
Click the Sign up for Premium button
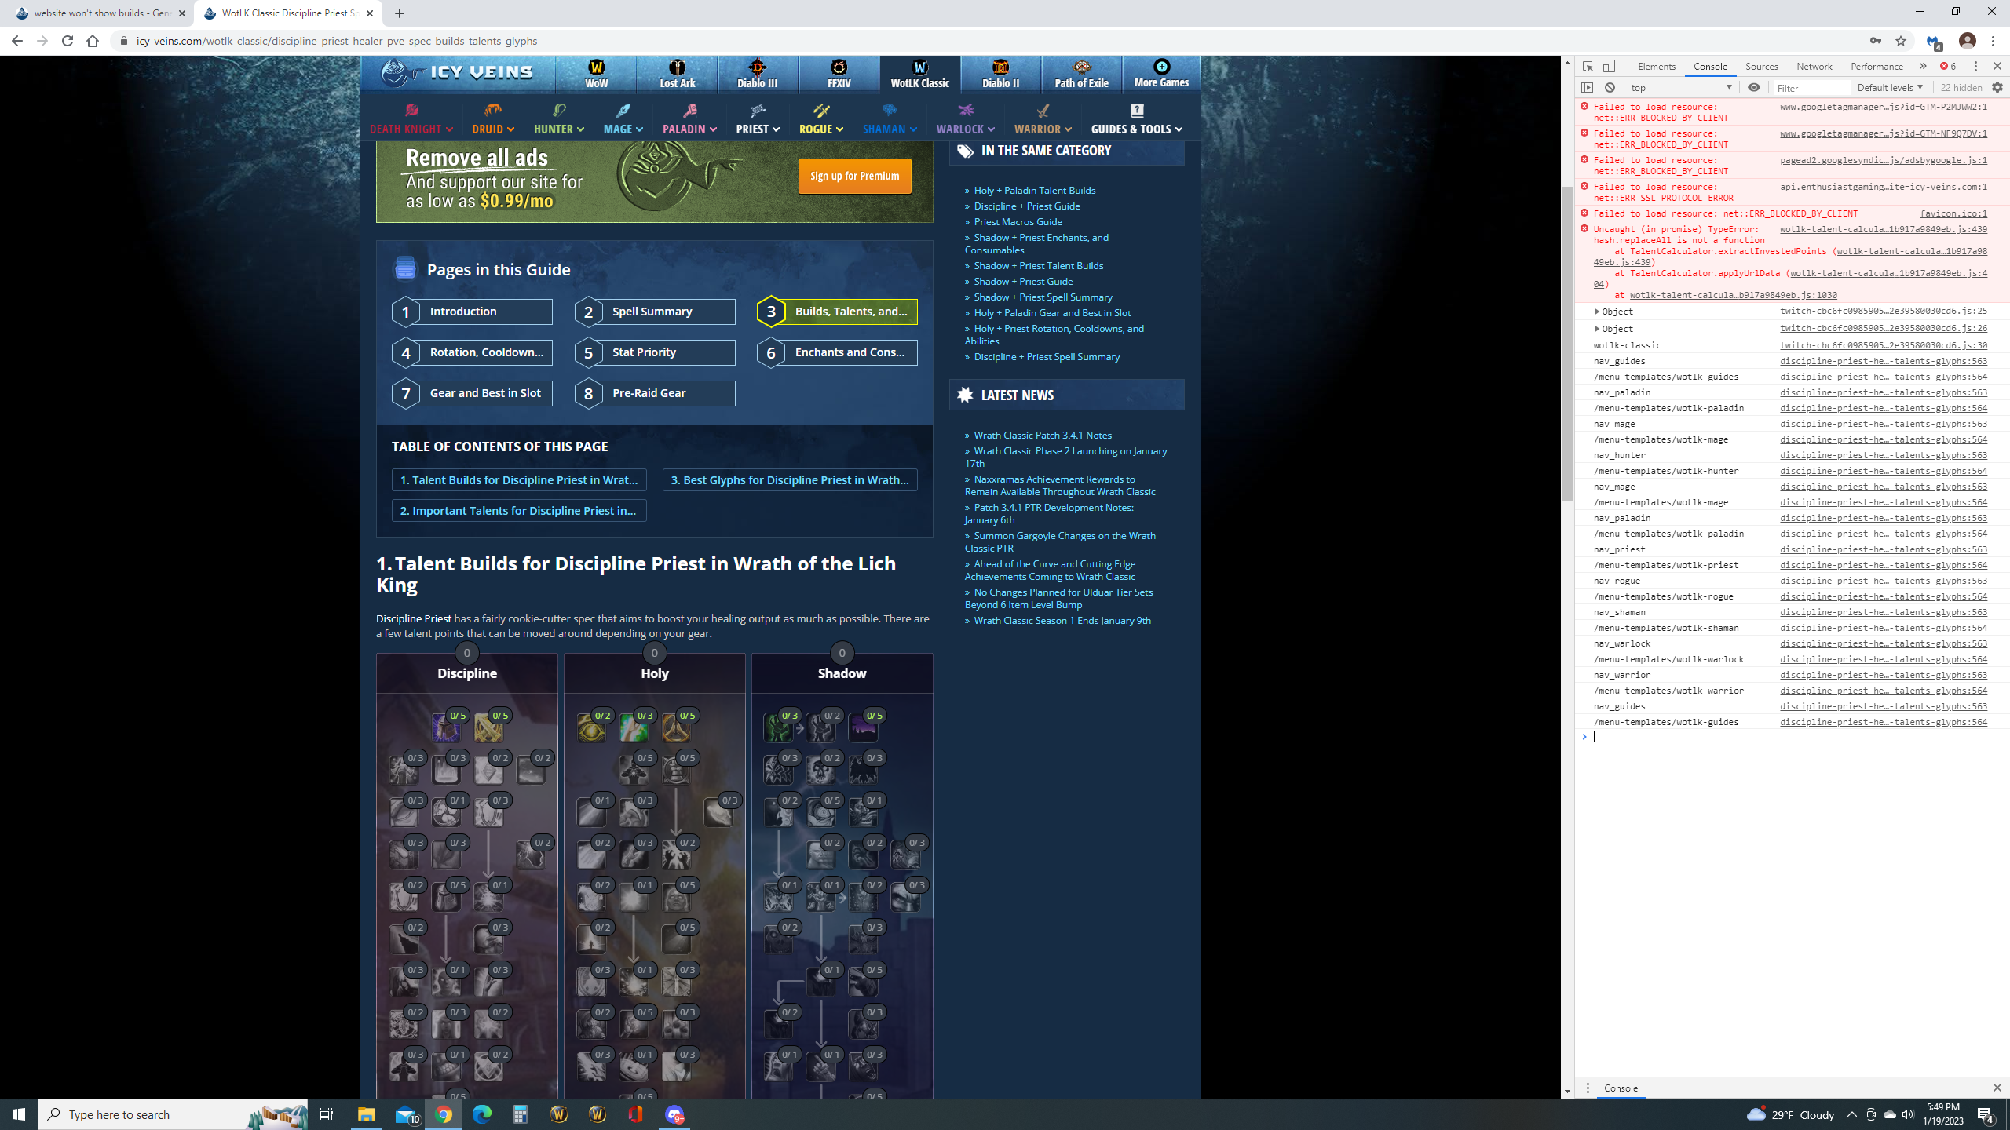854,176
